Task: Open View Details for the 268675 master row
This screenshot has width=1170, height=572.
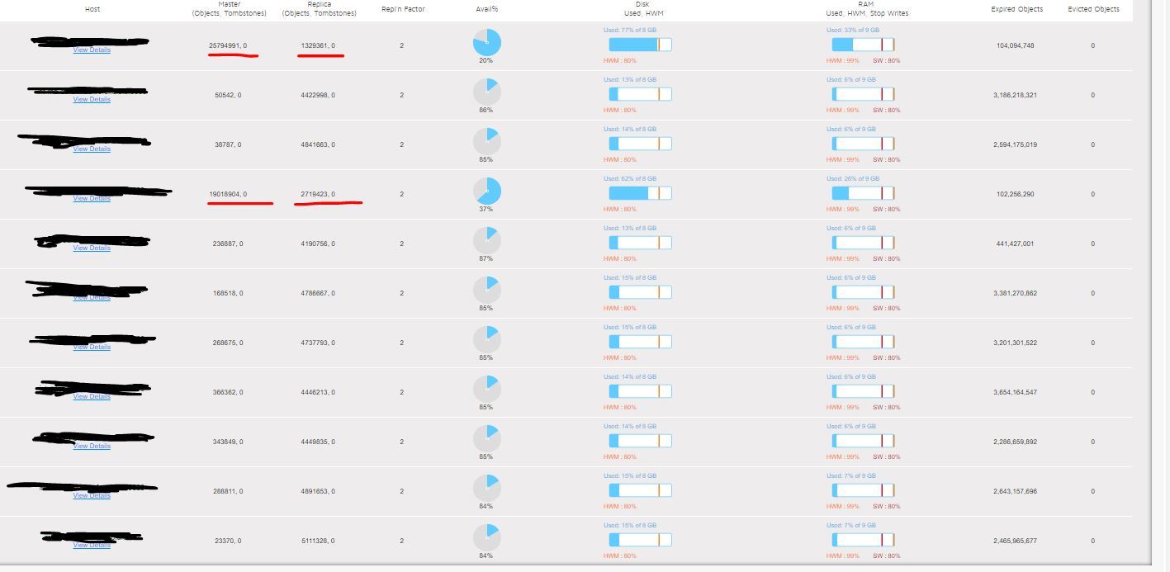Action: click(92, 347)
